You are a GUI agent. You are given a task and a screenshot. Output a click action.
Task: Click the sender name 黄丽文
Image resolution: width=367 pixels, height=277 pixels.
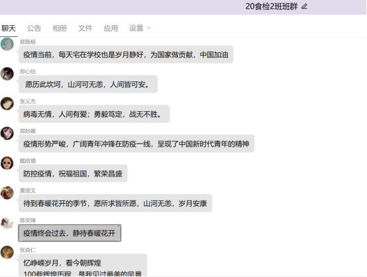click(x=28, y=190)
